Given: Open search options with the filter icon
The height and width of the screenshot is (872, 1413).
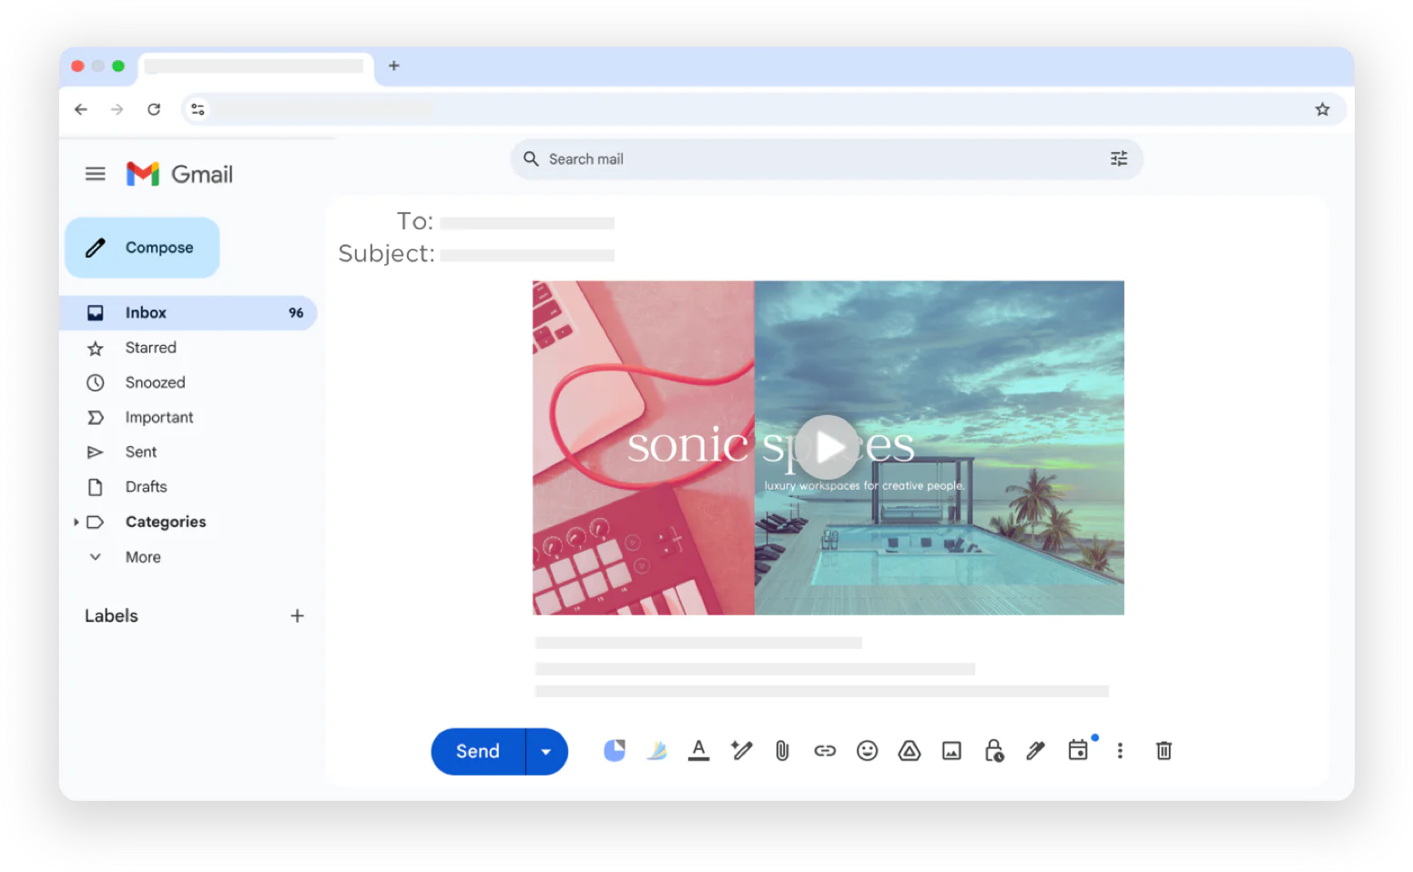Looking at the screenshot, I should point(1119,158).
